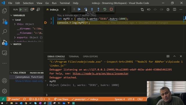The image size is (186, 105).
Task: Open the launch configuration dropdown
Action: [26, 10]
